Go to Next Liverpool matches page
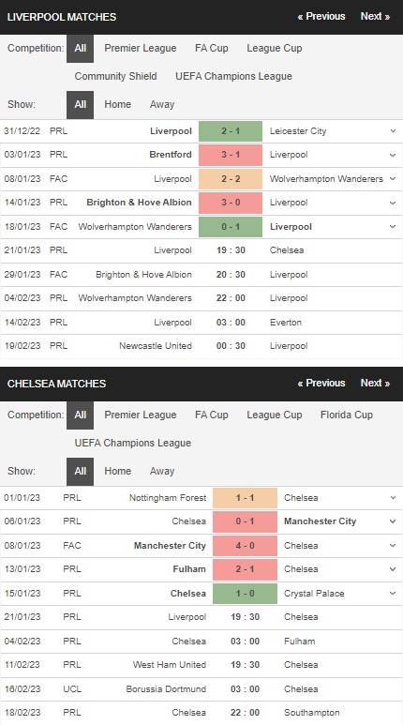This screenshot has width=403, height=725. click(x=375, y=16)
